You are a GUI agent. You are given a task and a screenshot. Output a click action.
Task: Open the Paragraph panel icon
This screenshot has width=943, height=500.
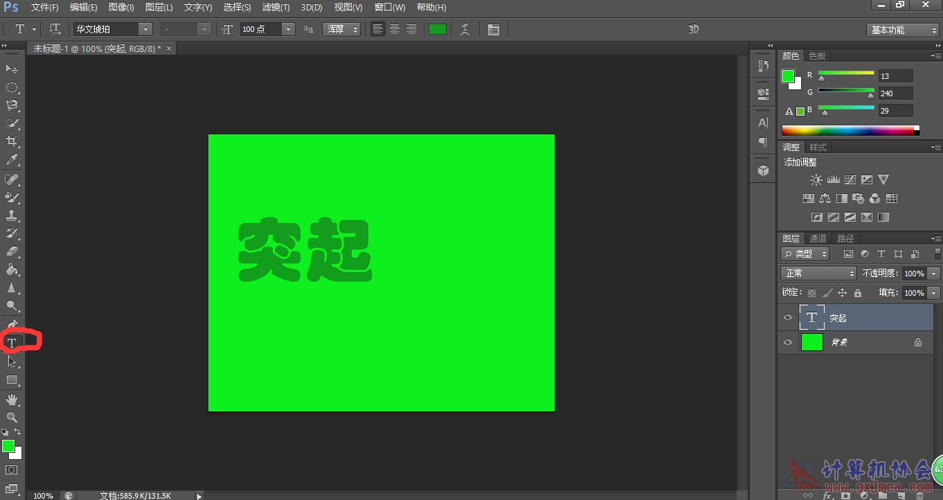click(x=763, y=142)
